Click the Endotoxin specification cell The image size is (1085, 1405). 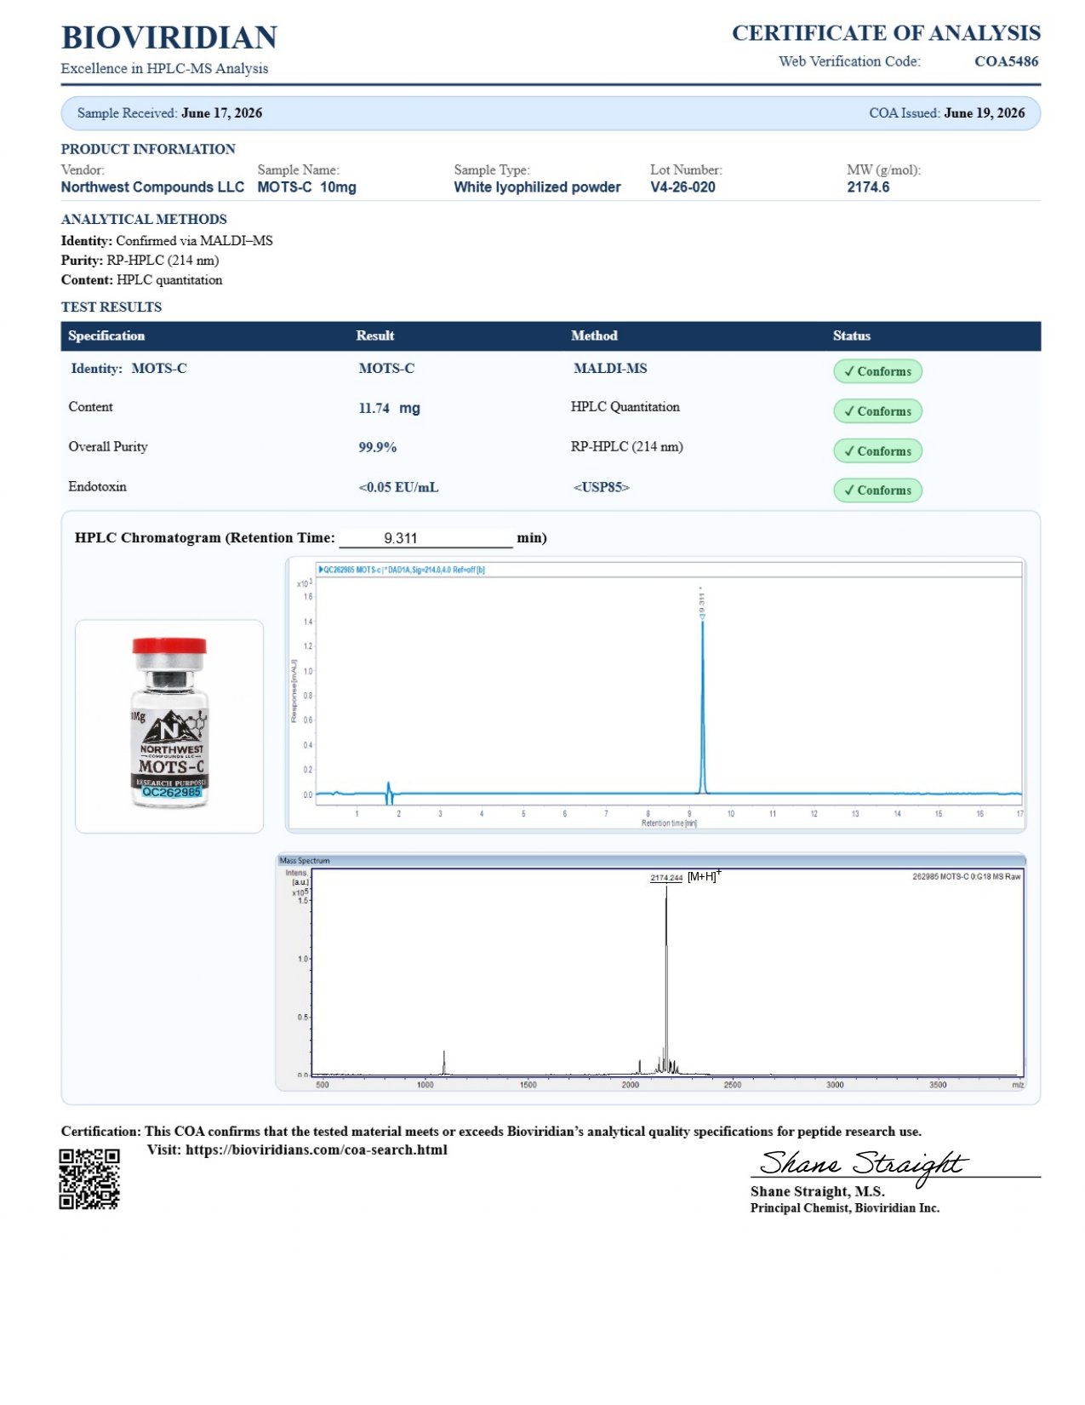(98, 486)
